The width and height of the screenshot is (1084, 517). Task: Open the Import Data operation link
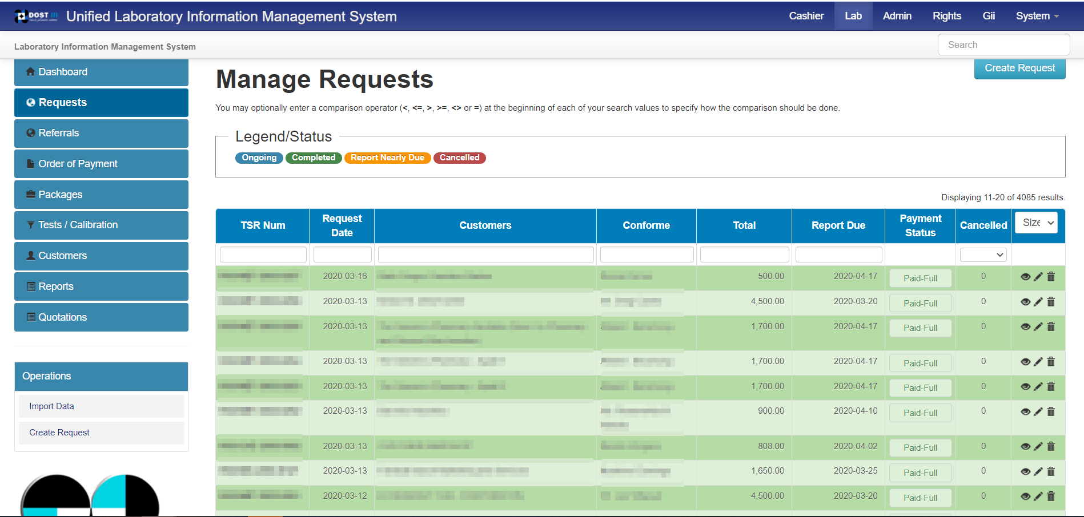(x=52, y=406)
